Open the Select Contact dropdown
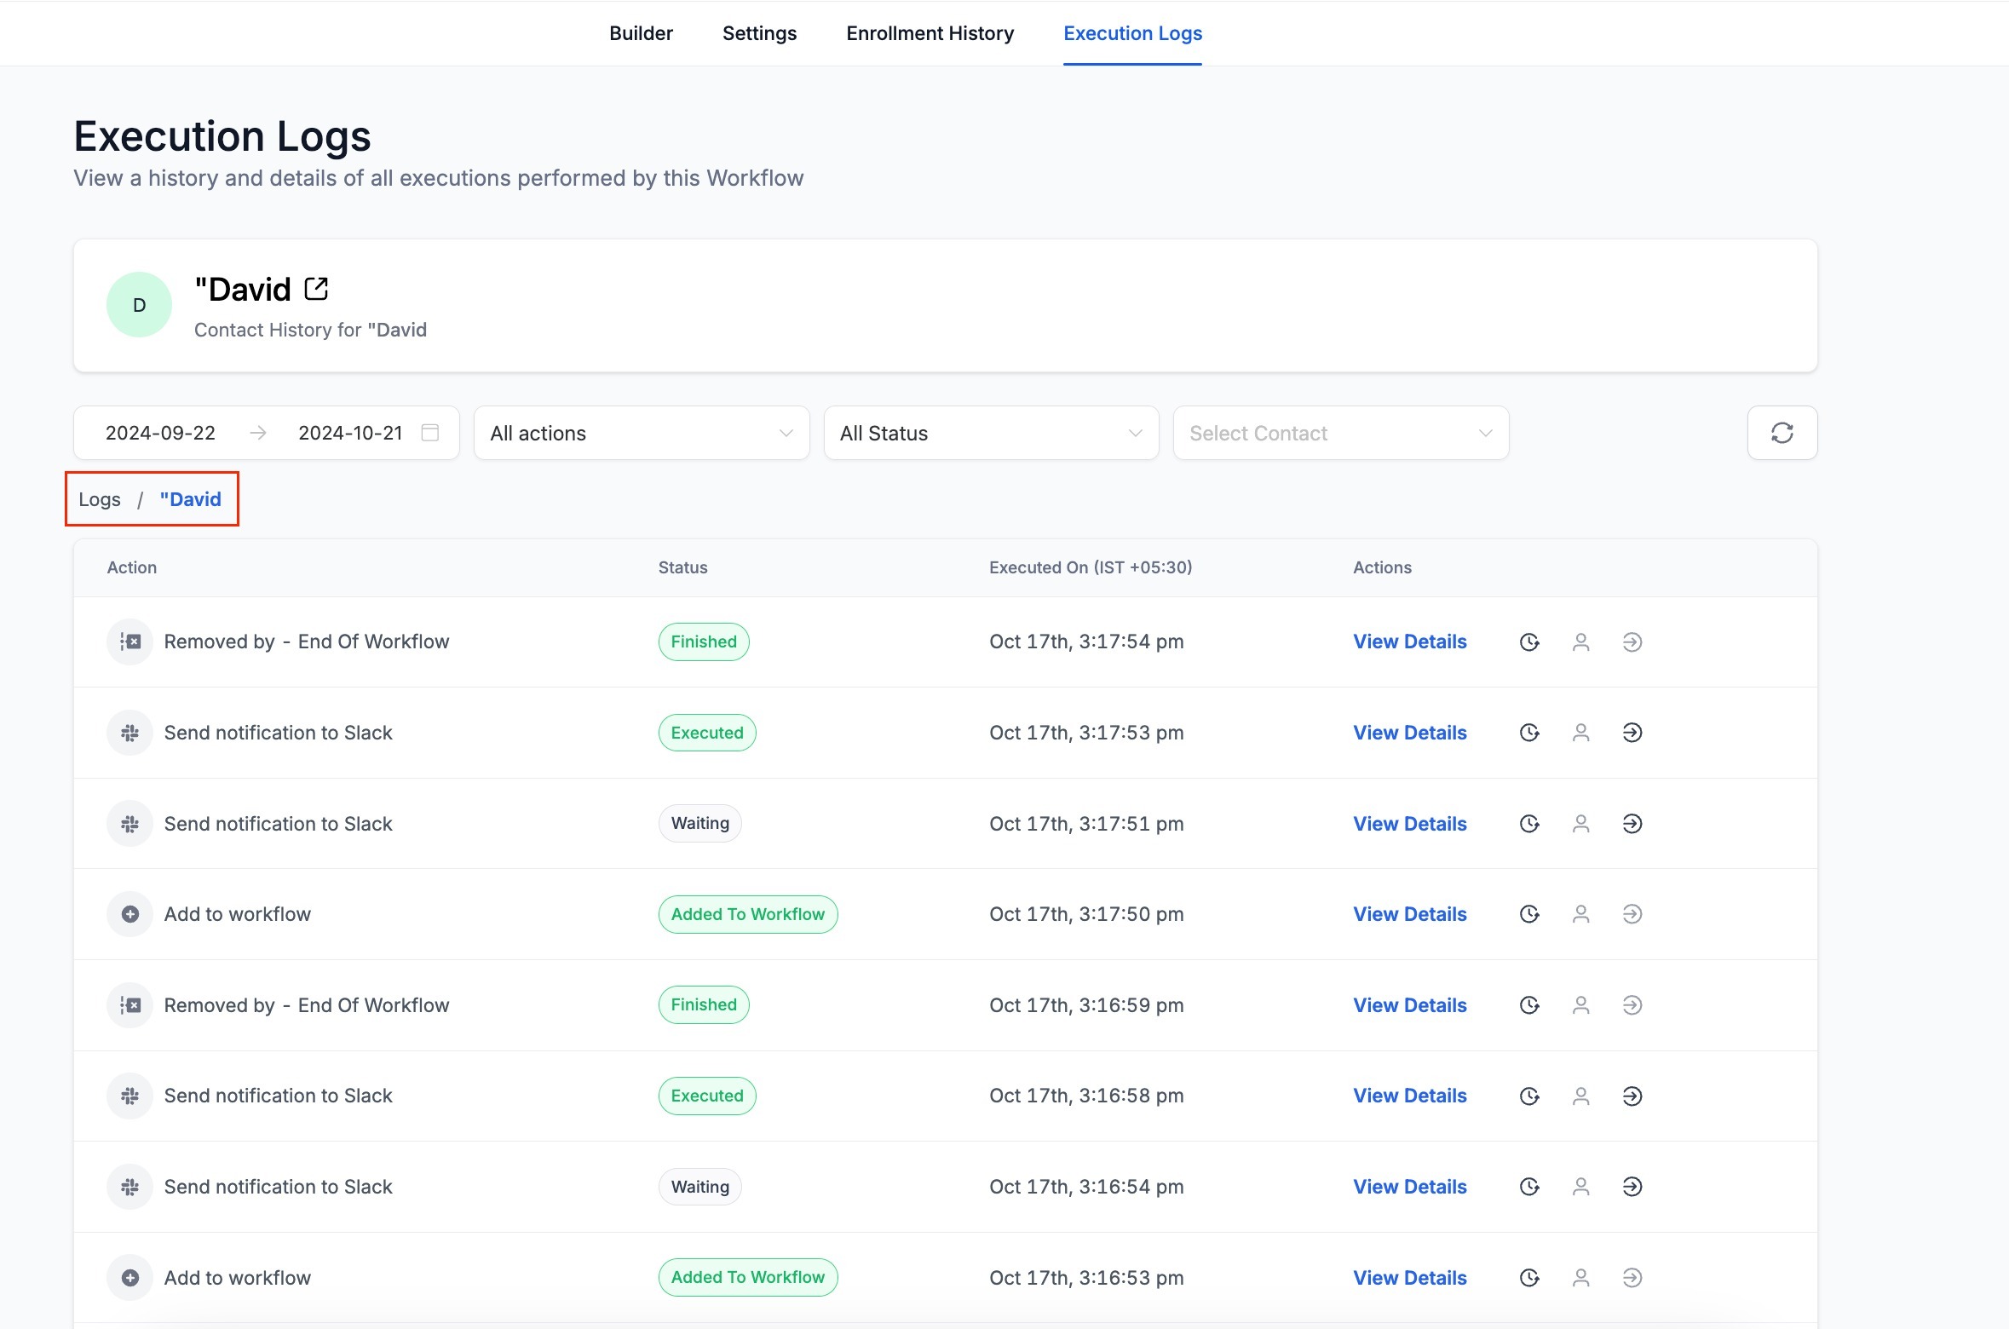Image resolution: width=2009 pixels, height=1329 pixels. [x=1340, y=433]
